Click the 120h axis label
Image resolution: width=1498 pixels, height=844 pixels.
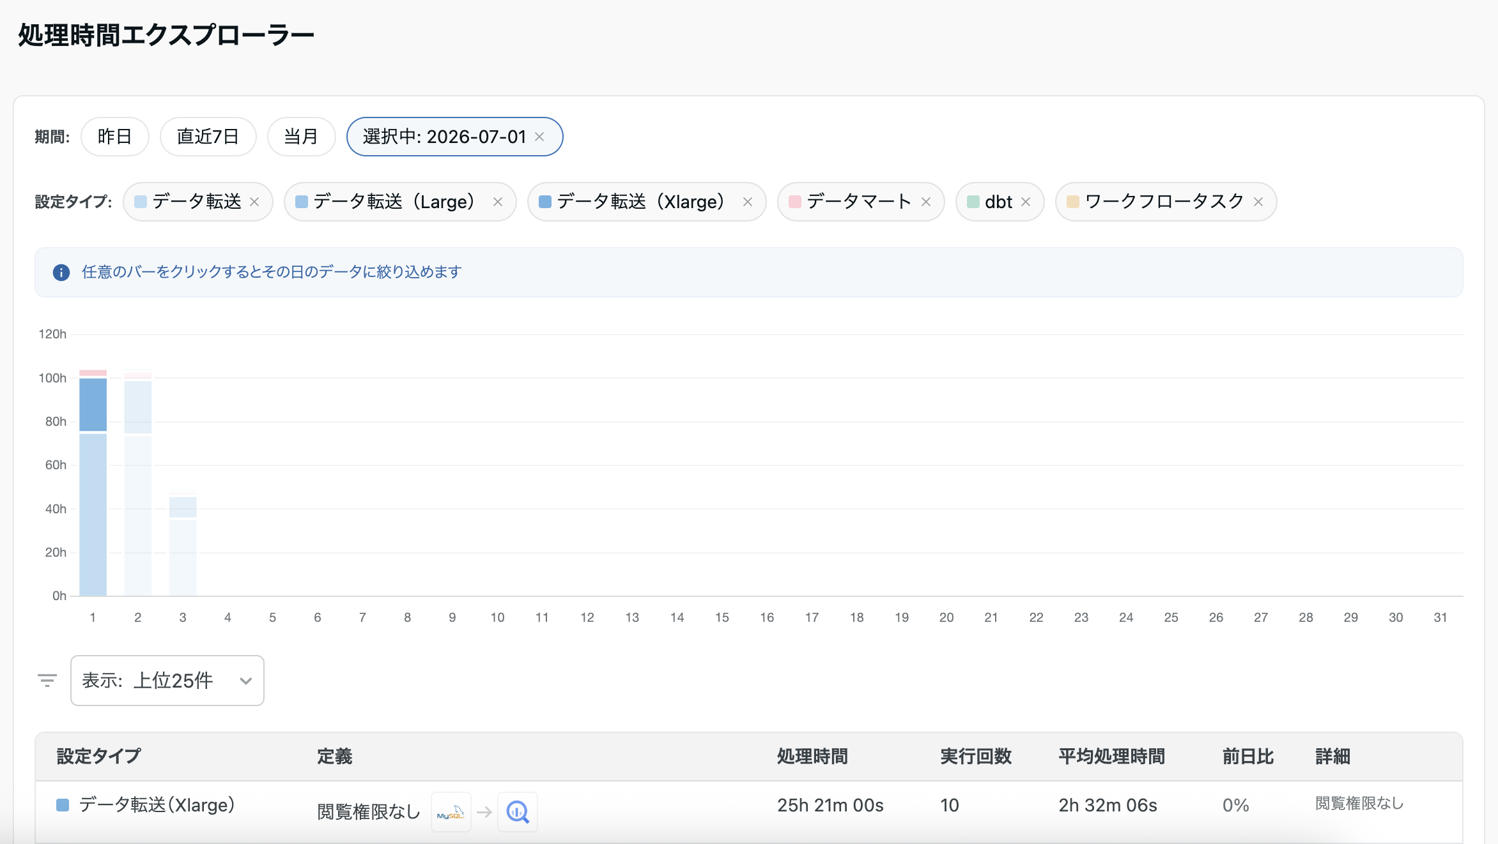pyautogui.click(x=52, y=334)
